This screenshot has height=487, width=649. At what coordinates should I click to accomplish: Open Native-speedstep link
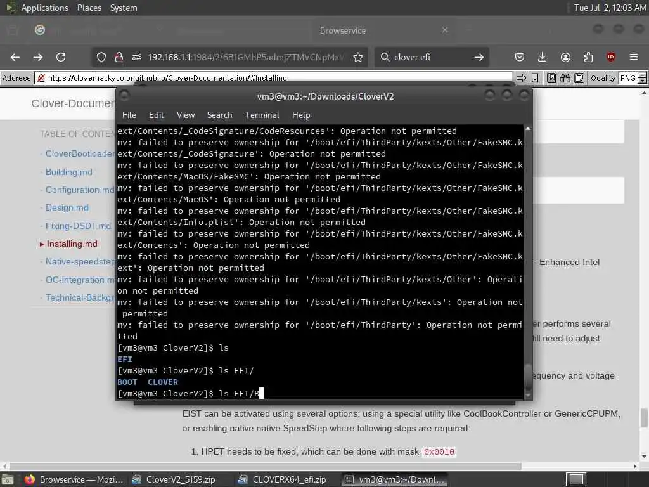point(80,261)
